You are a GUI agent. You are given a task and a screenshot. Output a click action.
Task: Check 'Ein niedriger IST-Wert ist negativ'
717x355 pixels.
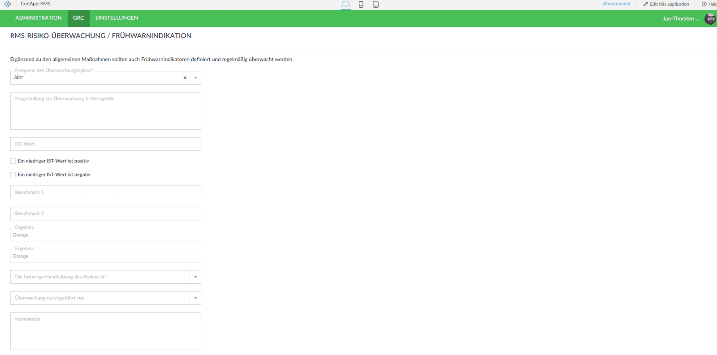[x=13, y=175]
